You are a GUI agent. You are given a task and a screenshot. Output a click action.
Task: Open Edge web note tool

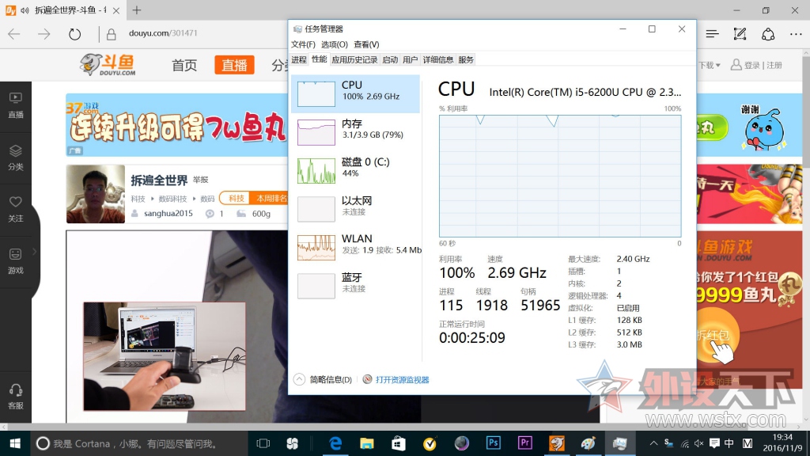tap(740, 34)
